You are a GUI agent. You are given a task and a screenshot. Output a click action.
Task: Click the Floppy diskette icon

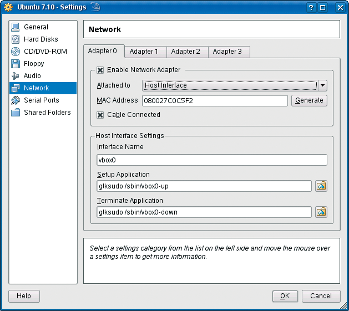tap(16, 64)
